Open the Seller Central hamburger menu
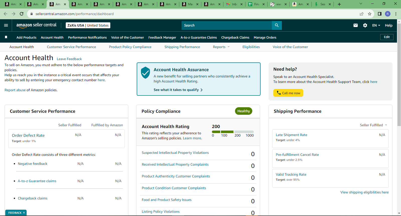 tap(6, 25)
